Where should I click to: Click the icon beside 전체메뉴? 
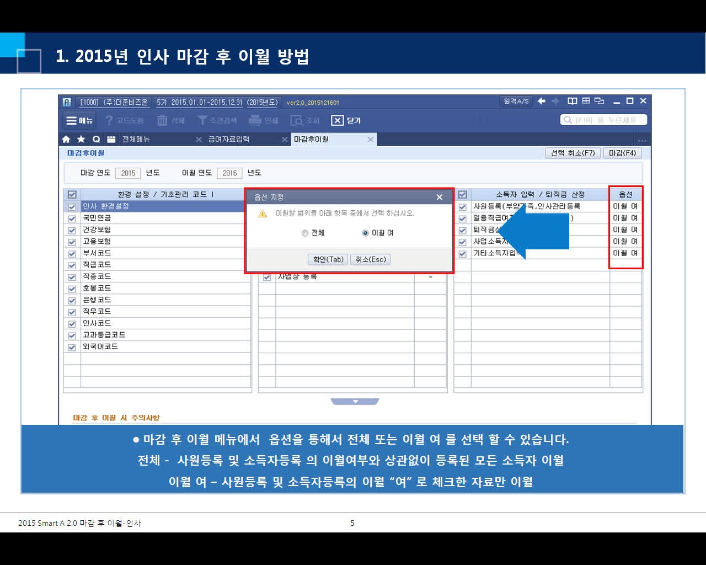coord(111,139)
